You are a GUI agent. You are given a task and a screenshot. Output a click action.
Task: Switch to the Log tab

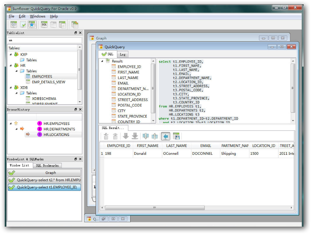122,54
